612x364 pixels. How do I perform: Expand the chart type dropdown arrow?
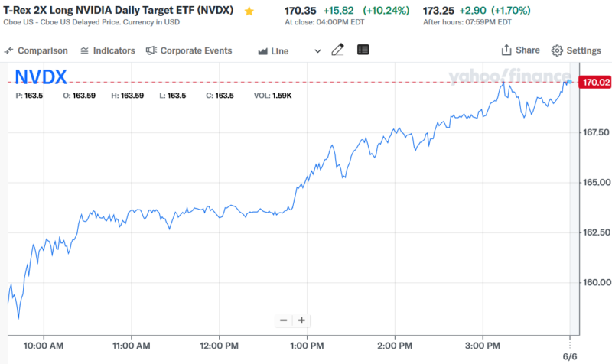click(x=317, y=51)
